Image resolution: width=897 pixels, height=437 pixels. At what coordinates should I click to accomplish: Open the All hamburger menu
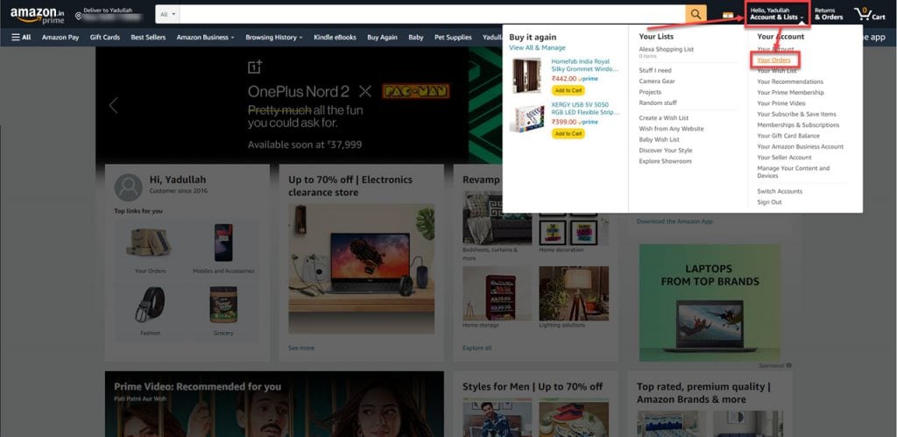(x=21, y=37)
